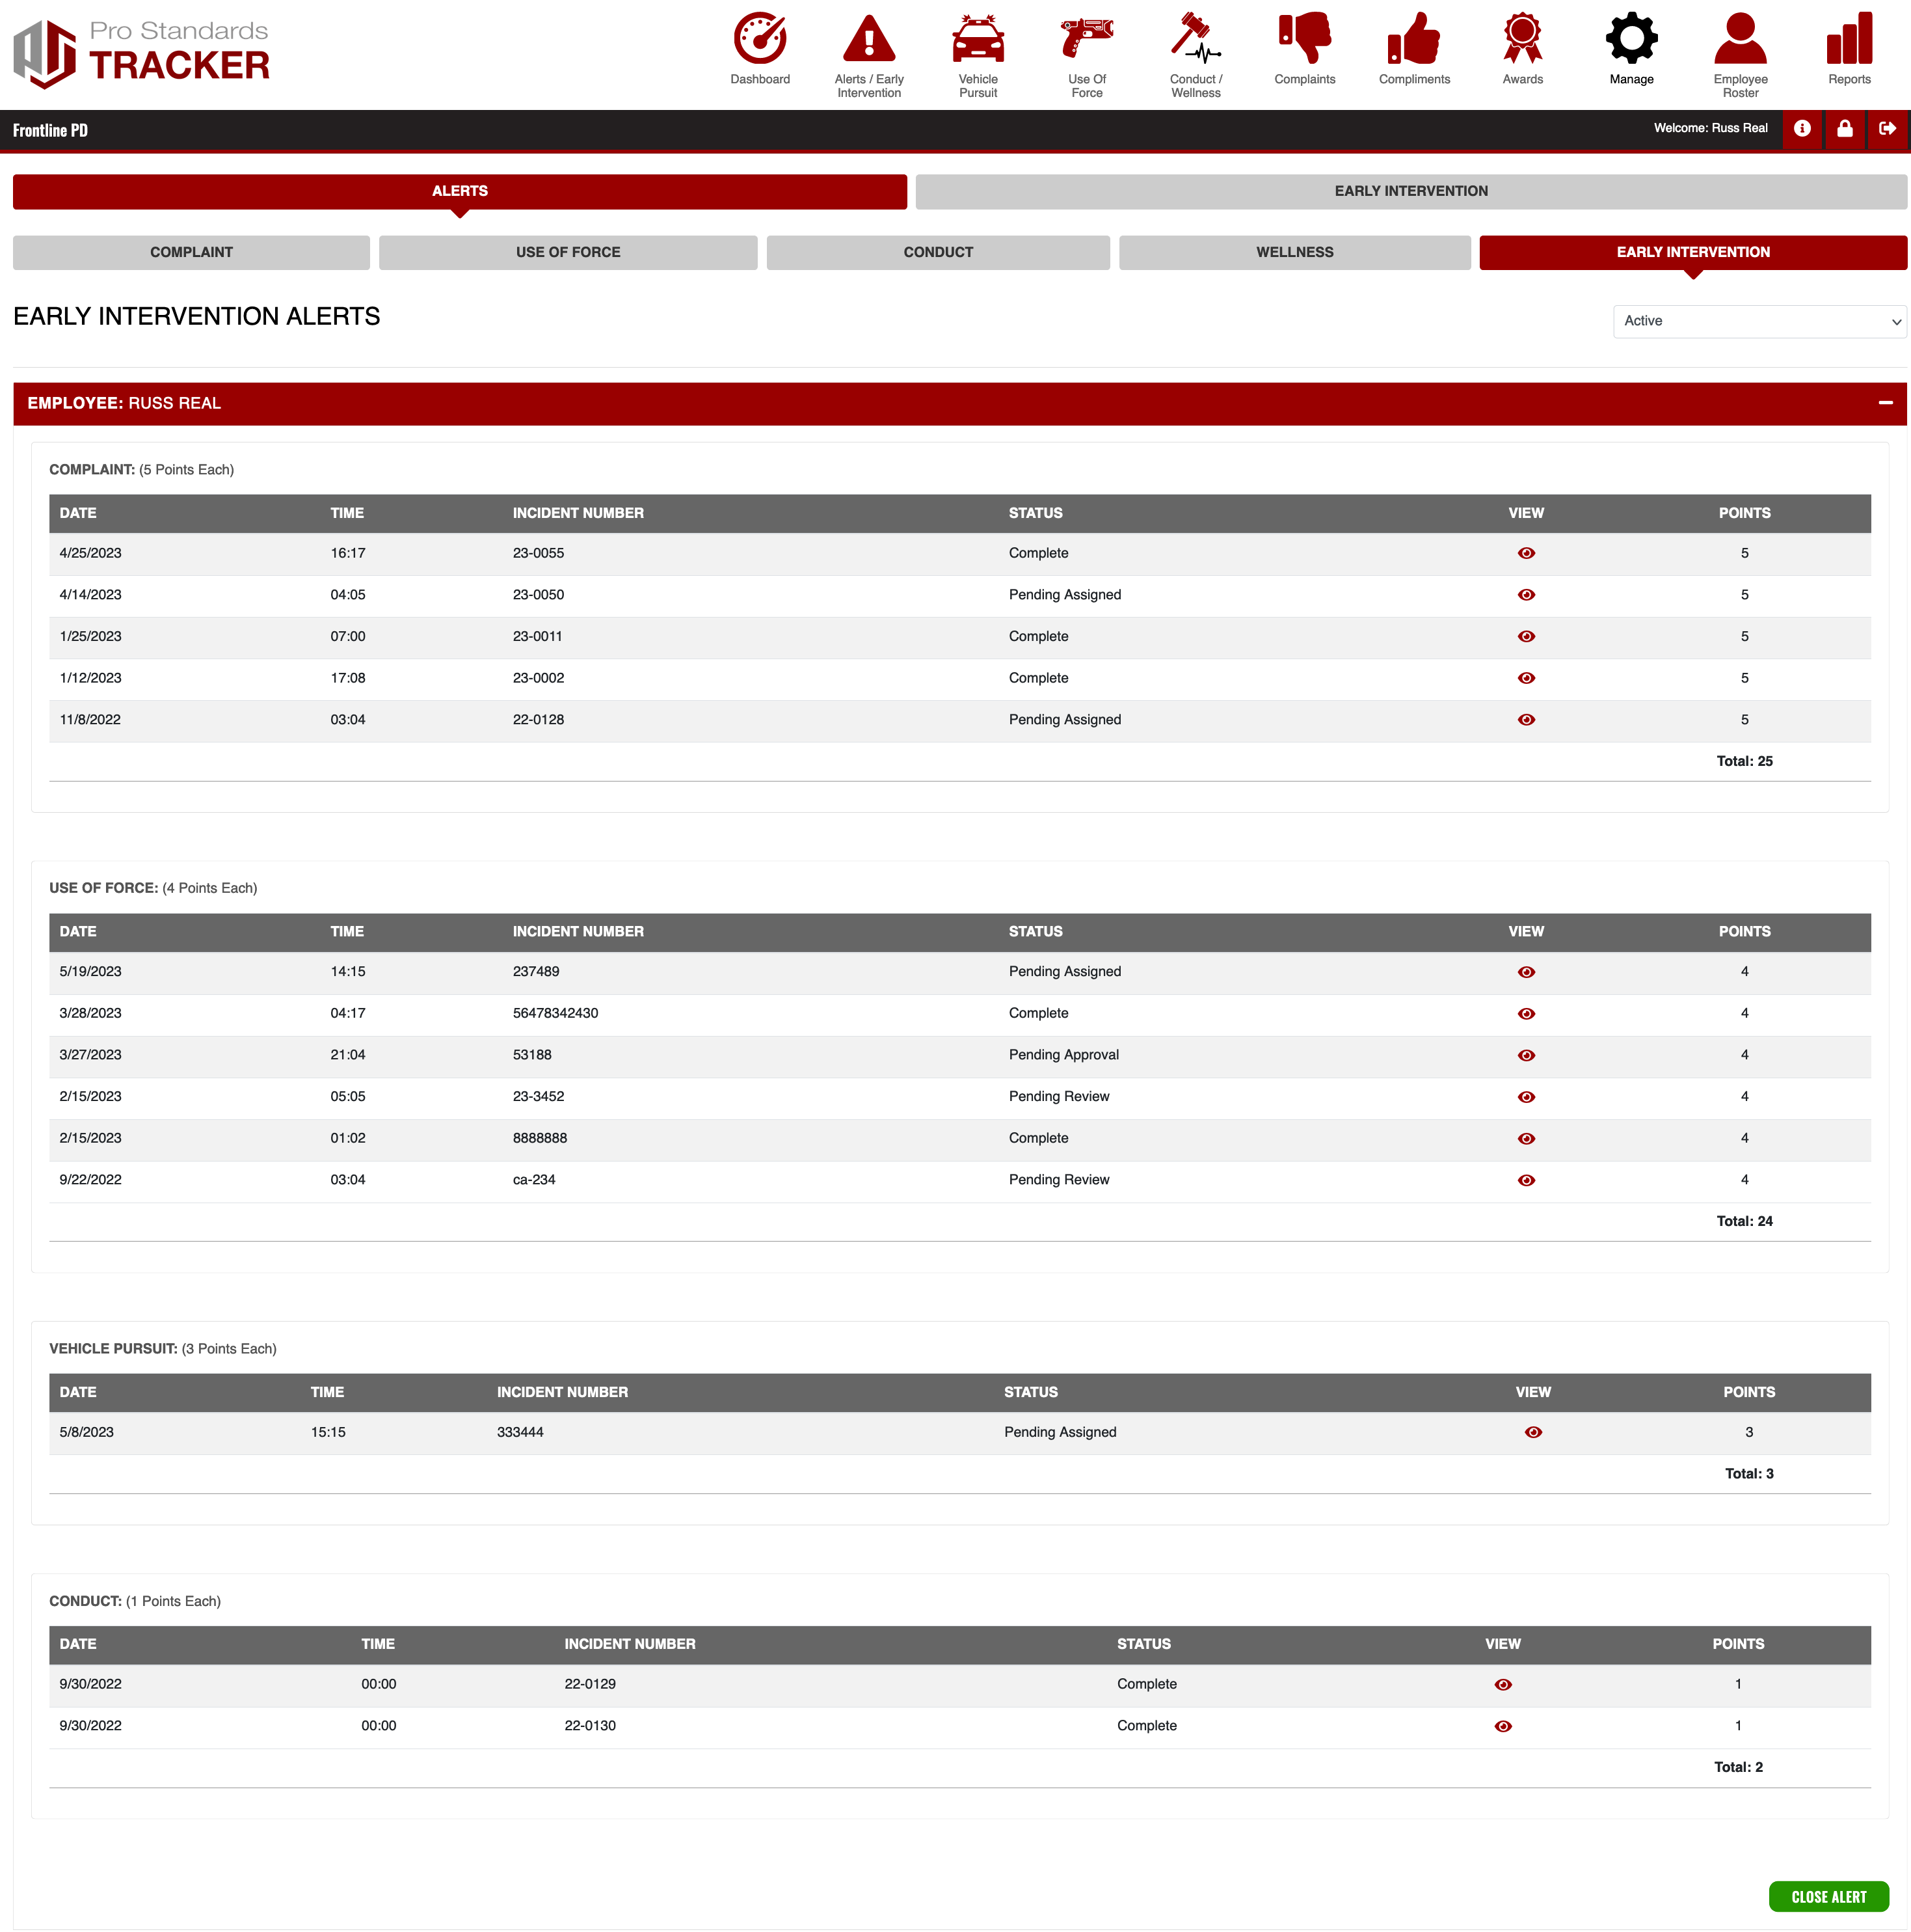The width and height of the screenshot is (1911, 1932).
Task: Open the Employee Roster person icon
Action: point(1740,40)
